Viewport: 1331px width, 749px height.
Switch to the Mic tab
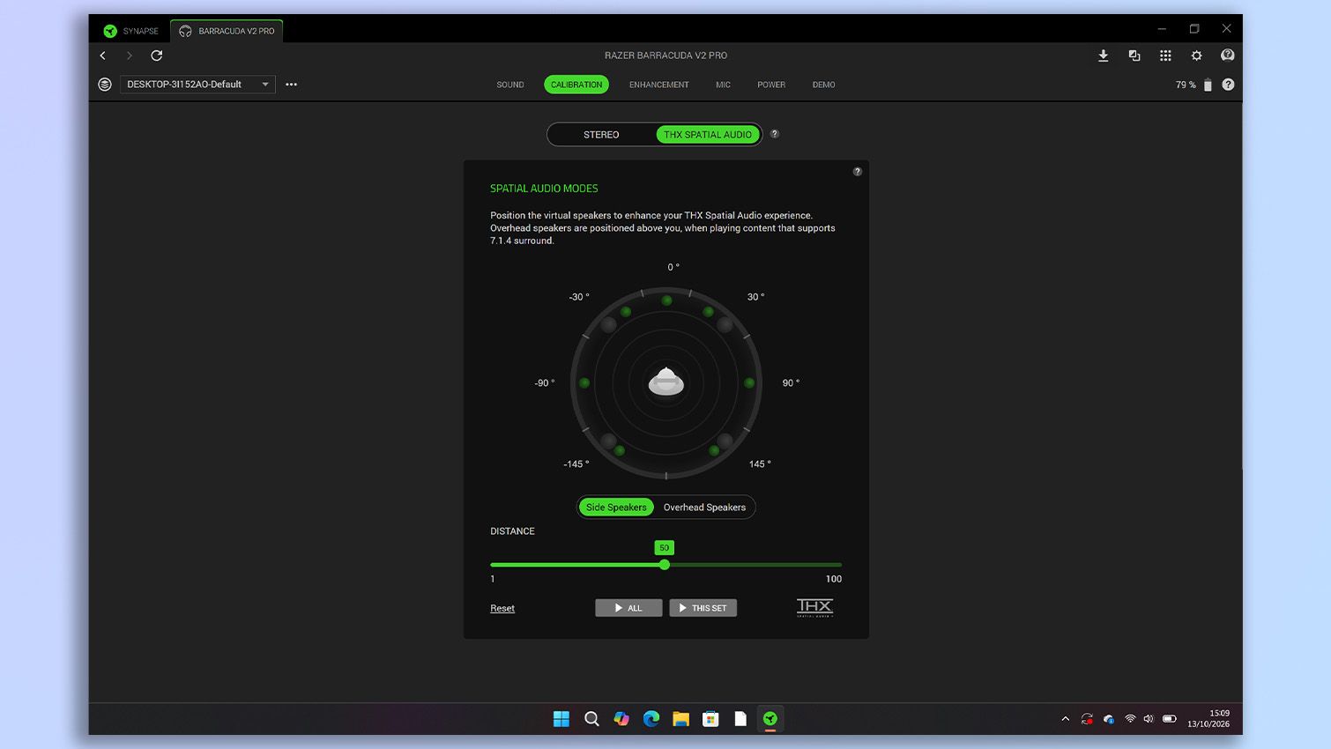click(x=723, y=85)
